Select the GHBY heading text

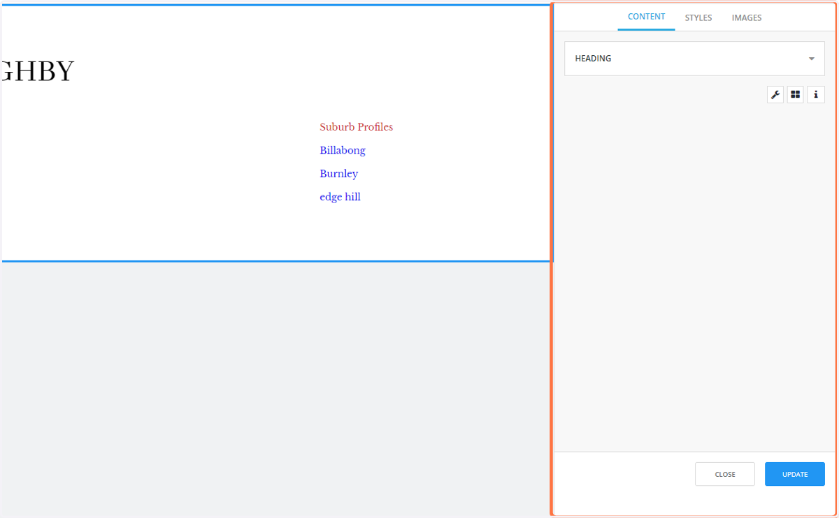[x=38, y=71]
